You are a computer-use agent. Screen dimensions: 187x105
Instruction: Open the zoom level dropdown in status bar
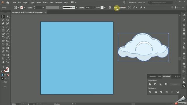pos(20,104)
